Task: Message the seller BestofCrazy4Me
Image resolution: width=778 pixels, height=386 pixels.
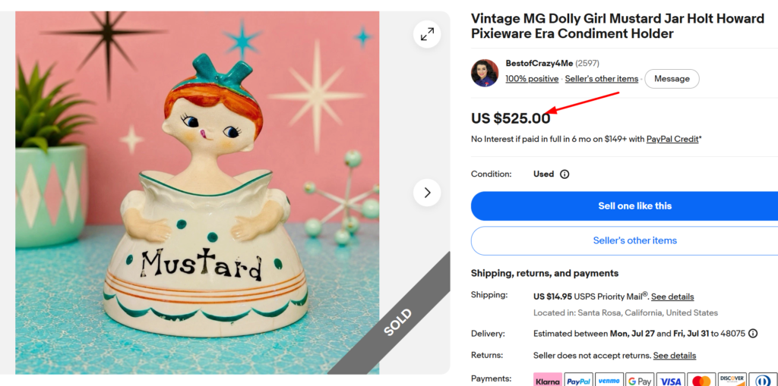Action: coord(672,79)
